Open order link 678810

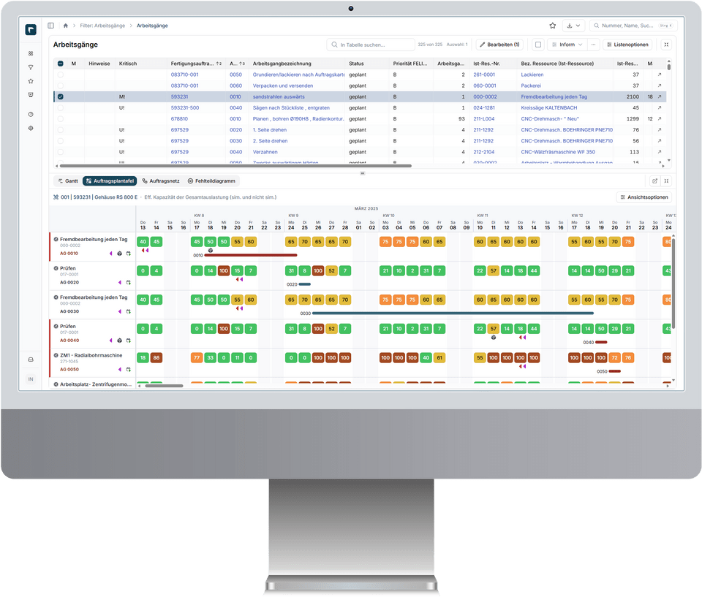coord(180,118)
